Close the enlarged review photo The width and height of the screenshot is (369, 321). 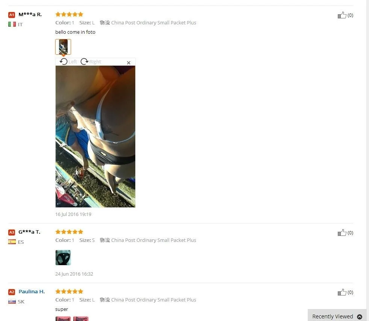[129, 63]
